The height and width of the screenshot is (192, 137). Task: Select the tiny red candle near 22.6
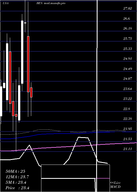click(x=16, y=115)
